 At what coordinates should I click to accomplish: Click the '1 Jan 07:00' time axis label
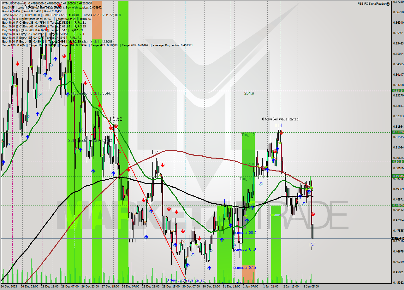tap(251, 287)
